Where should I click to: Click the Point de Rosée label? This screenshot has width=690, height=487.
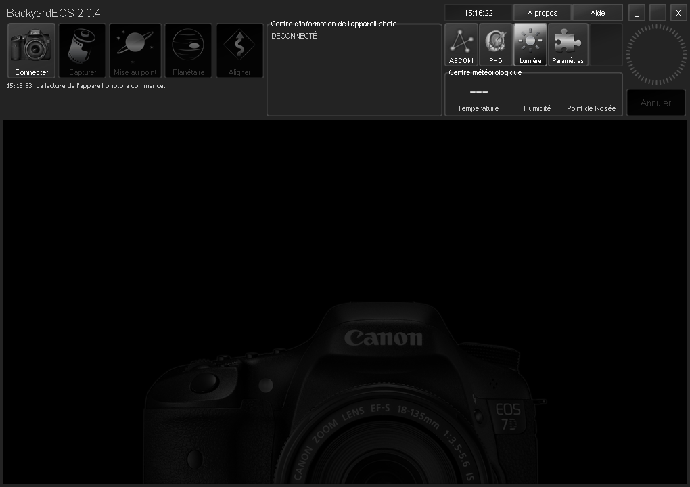click(591, 108)
